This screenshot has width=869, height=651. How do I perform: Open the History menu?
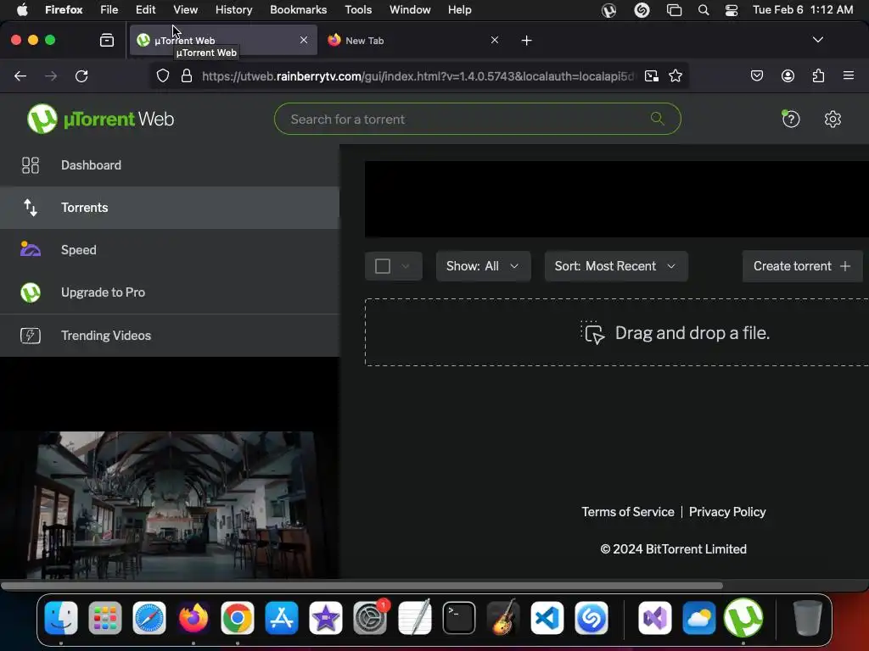point(234,10)
